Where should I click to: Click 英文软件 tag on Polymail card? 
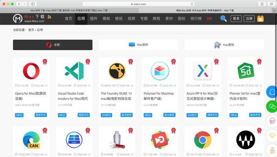[170, 115]
